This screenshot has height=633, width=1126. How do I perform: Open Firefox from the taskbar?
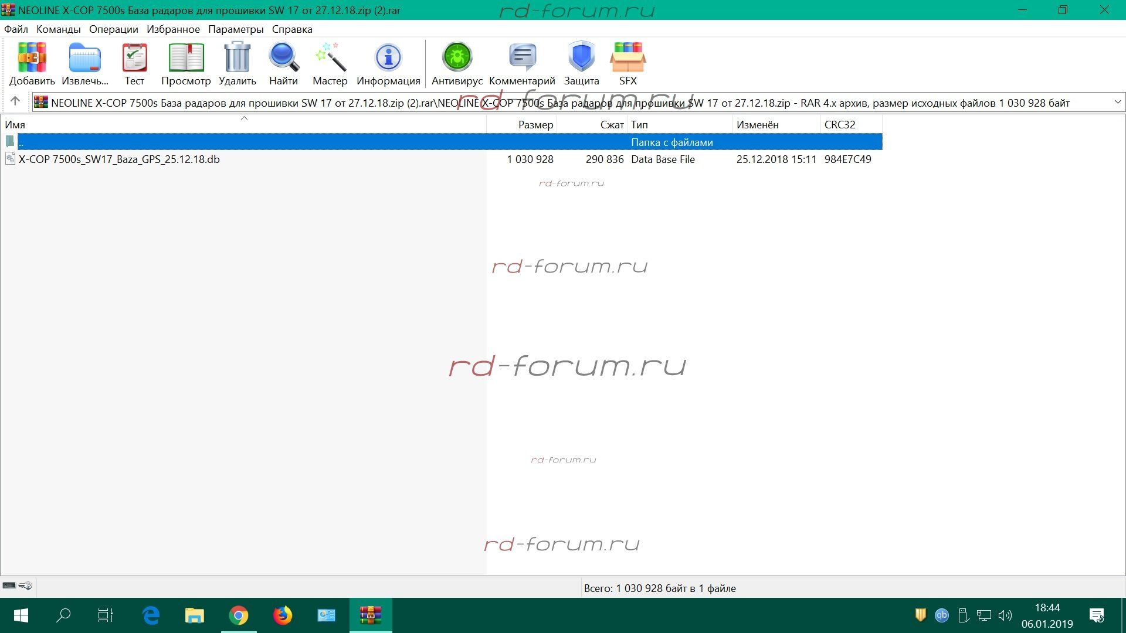[x=282, y=615]
